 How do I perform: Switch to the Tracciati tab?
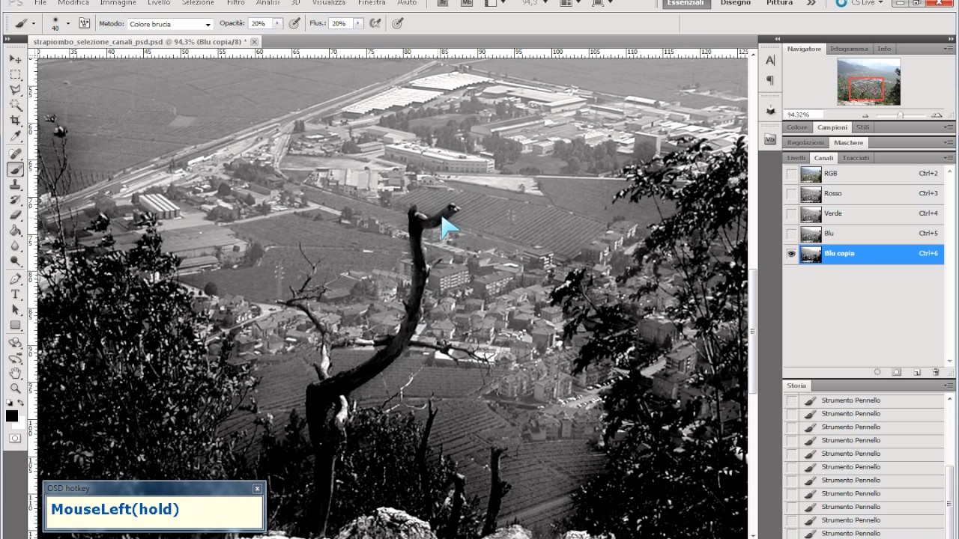pyautogui.click(x=856, y=158)
